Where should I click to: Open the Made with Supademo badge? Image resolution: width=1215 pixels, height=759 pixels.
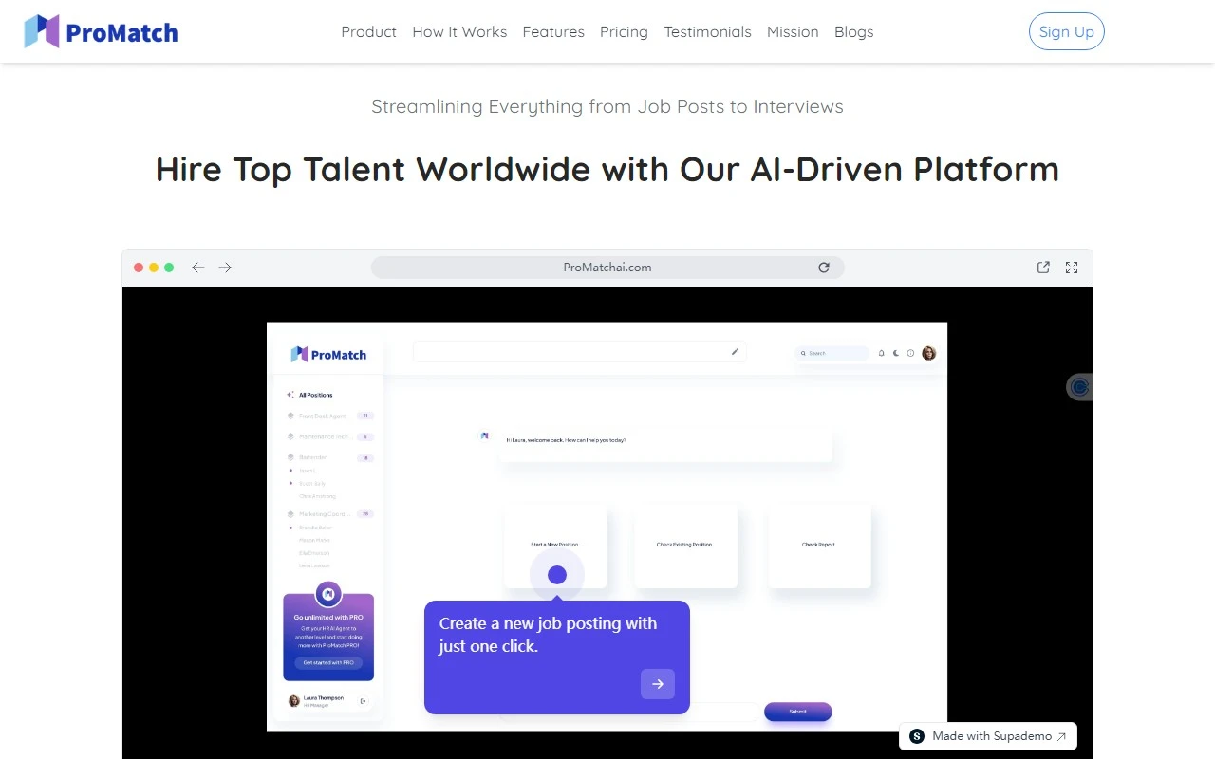988,736
